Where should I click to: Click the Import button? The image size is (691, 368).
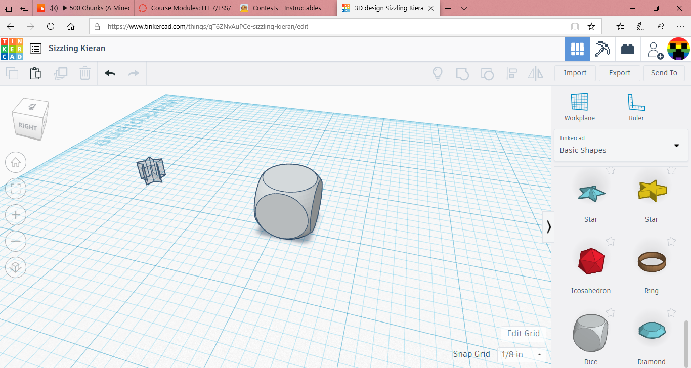pyautogui.click(x=575, y=73)
